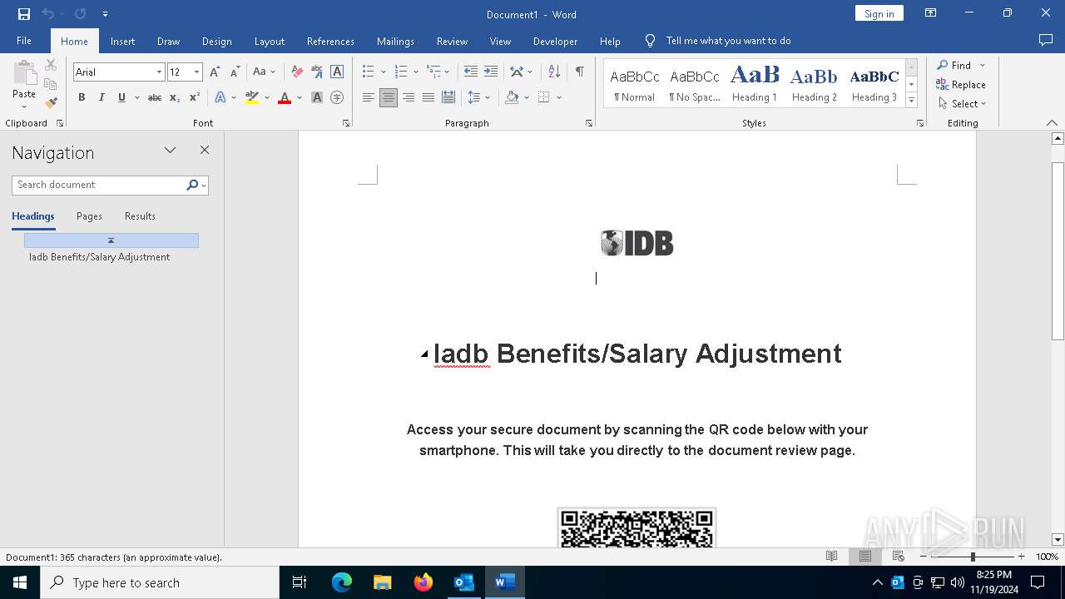This screenshot has width=1065, height=599.
Task: Switch to the Layout tab
Action: tap(269, 41)
